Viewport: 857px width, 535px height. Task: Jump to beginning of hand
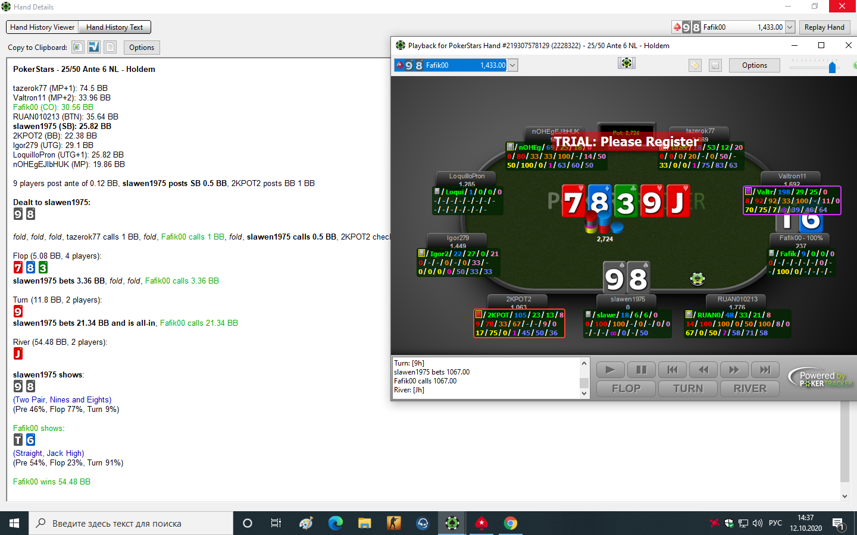point(673,370)
